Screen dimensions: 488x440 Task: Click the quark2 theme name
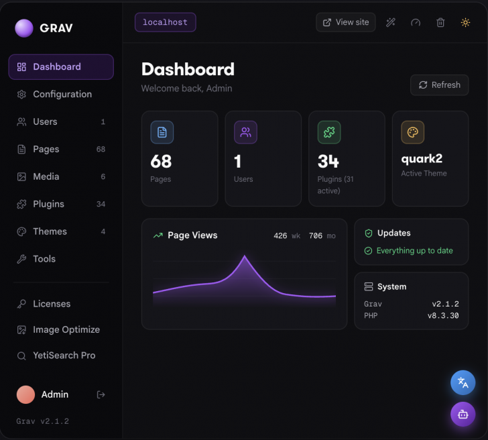[x=422, y=159]
